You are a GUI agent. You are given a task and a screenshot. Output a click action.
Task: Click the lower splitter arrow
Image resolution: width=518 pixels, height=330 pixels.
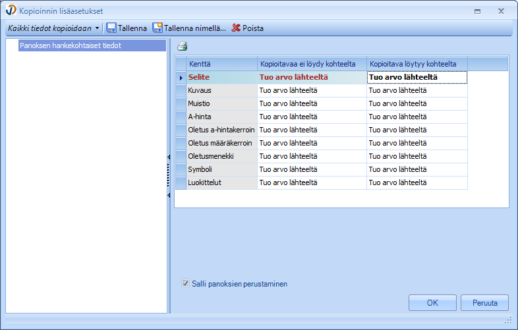[169, 195]
